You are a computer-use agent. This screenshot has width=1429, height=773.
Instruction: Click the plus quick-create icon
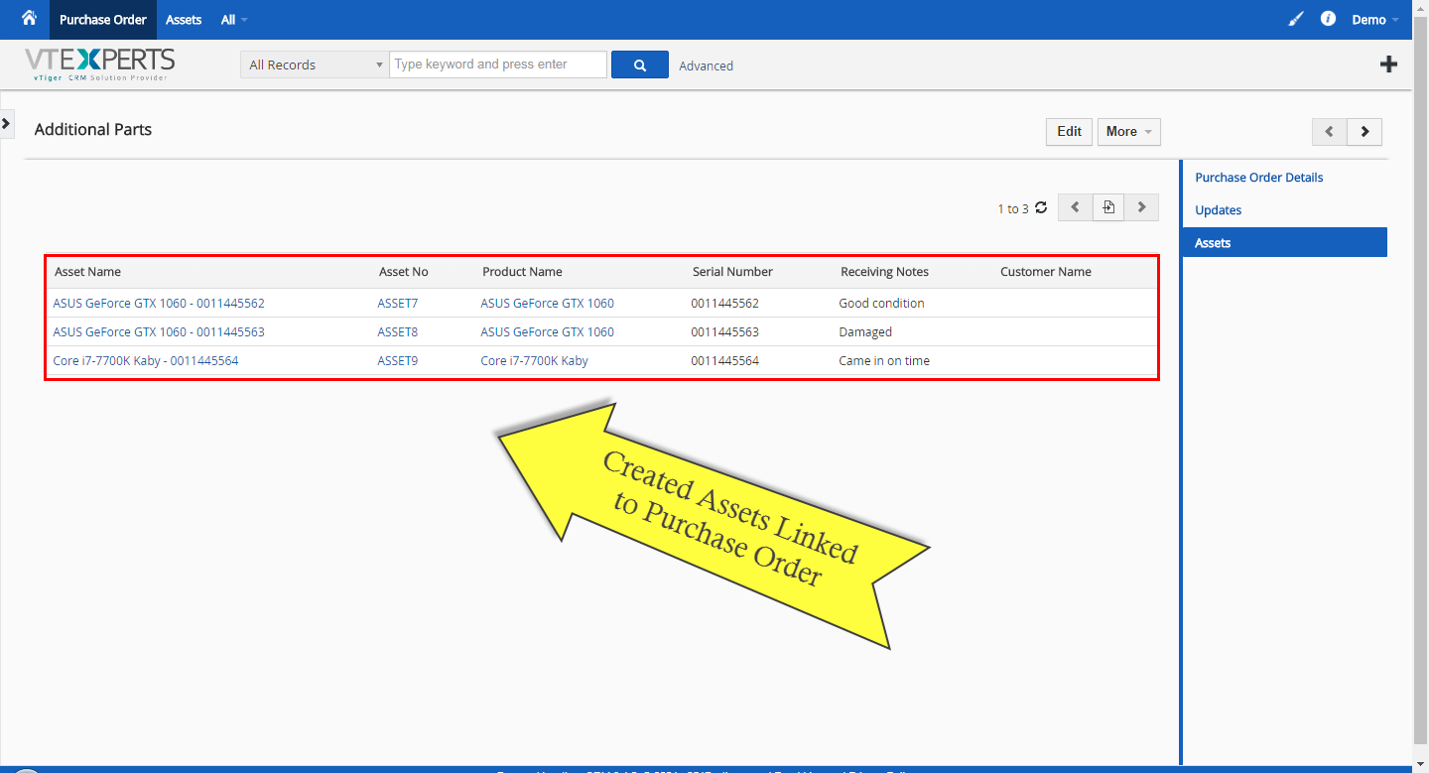[1388, 64]
